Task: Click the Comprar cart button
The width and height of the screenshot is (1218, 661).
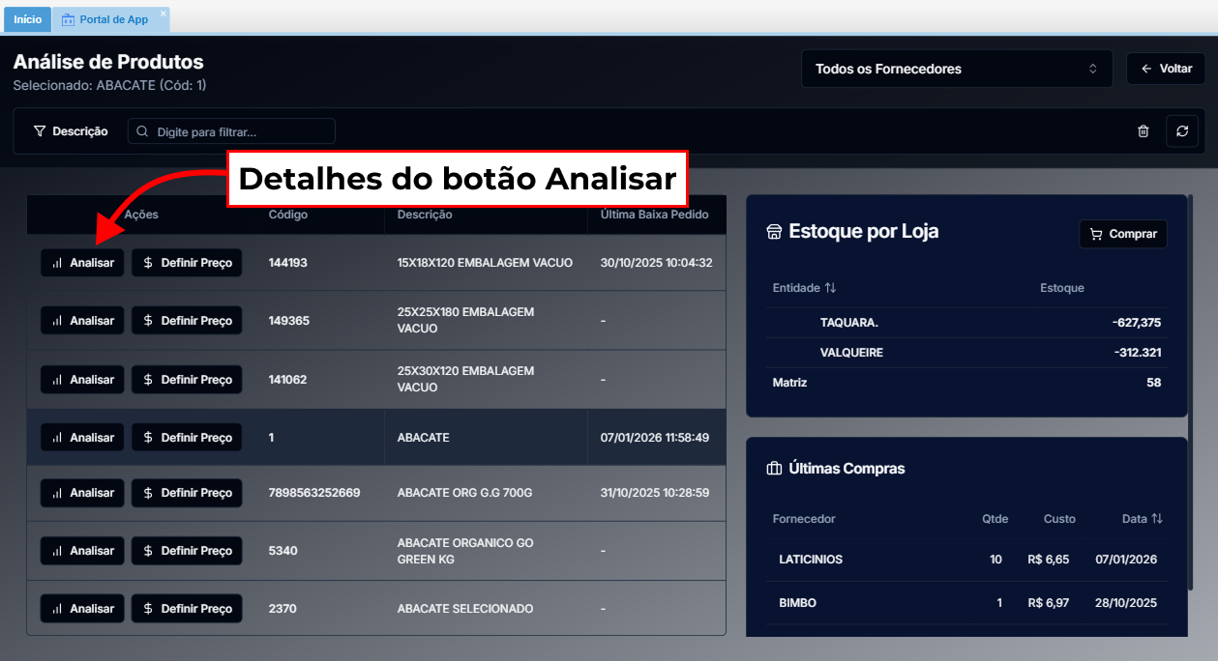Action: click(x=1122, y=234)
